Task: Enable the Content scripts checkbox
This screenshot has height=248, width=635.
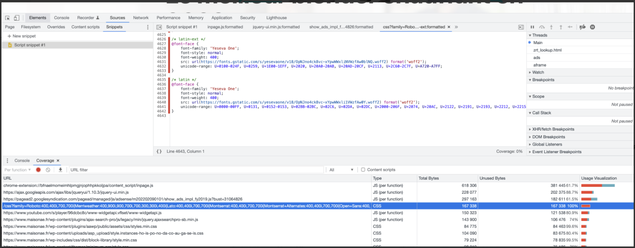Action: [363, 170]
